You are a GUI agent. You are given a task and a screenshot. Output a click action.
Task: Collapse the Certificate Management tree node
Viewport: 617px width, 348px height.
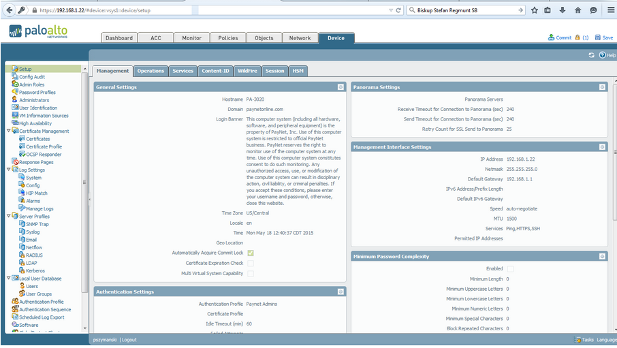(9, 131)
